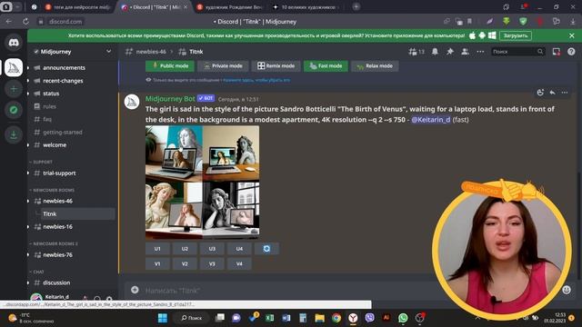Viewport: 582px width, 327px height.
Task: Open Threads icon in channel header
Action: (413, 52)
